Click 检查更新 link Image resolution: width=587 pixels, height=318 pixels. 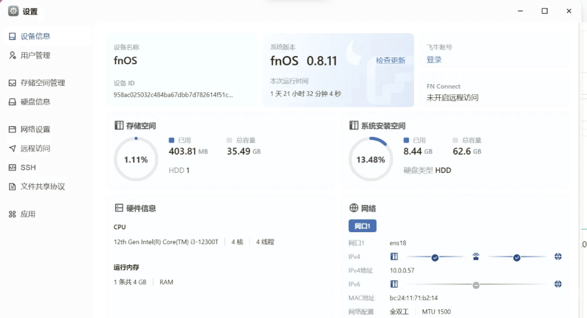coord(390,60)
